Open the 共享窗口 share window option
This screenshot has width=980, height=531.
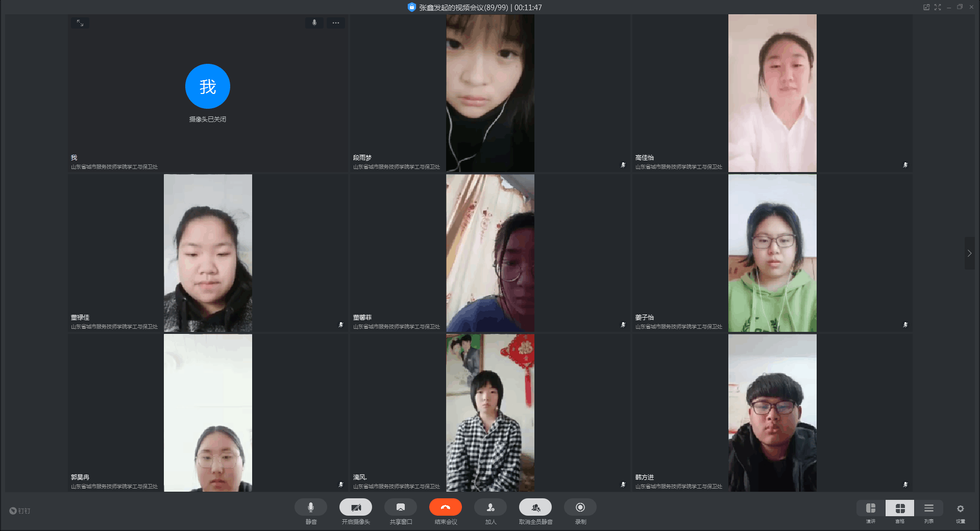coord(401,508)
